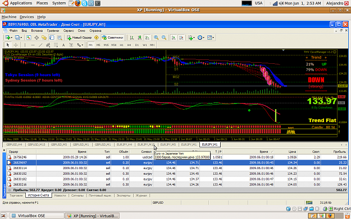Sort history by Ордер column header
The width and height of the screenshot is (351, 219).
(x=21, y=152)
